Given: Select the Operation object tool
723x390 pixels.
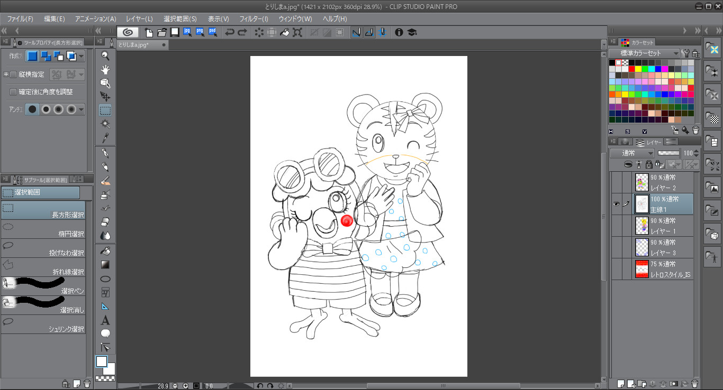Looking at the screenshot, I should pos(105,83).
